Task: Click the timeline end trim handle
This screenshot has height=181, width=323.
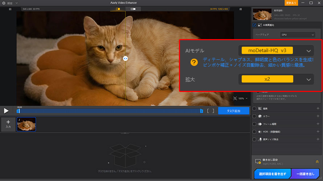Action: (201, 111)
